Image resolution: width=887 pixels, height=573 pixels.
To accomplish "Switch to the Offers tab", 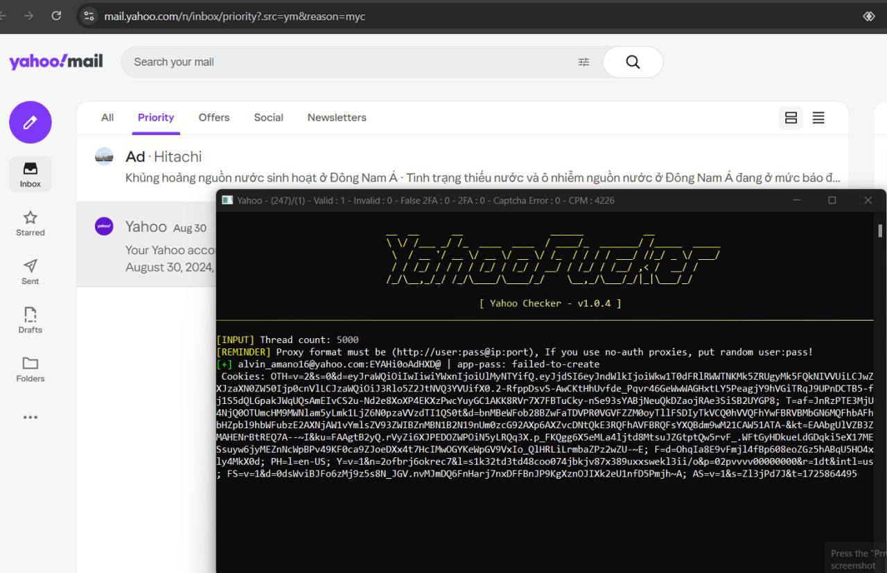I will click(x=213, y=118).
